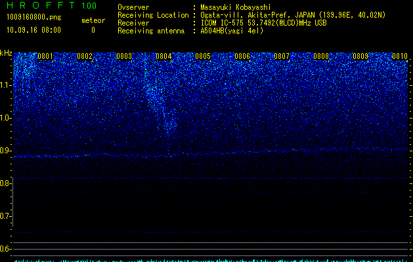Click the 0806 time marker
This screenshot has height=262, width=413.
pyautogui.click(x=242, y=56)
